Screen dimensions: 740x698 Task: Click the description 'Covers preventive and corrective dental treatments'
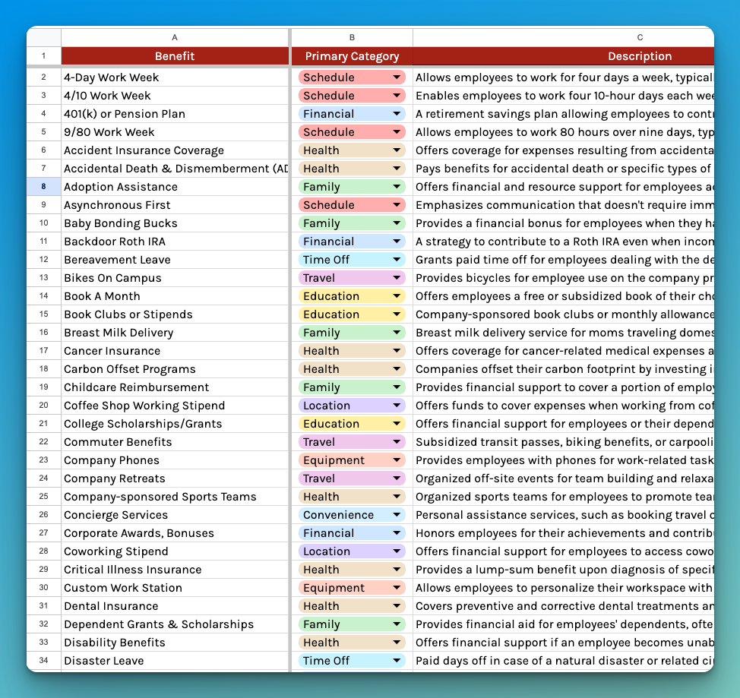pyautogui.click(x=564, y=606)
